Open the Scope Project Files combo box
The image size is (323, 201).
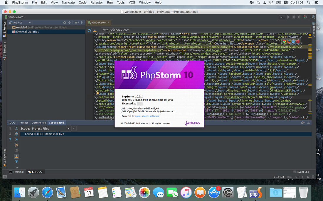(51, 128)
